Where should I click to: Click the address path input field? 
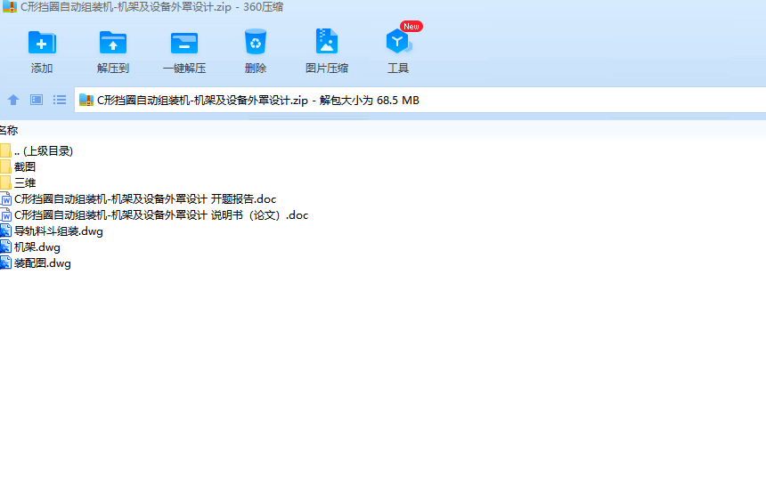[x=420, y=100]
